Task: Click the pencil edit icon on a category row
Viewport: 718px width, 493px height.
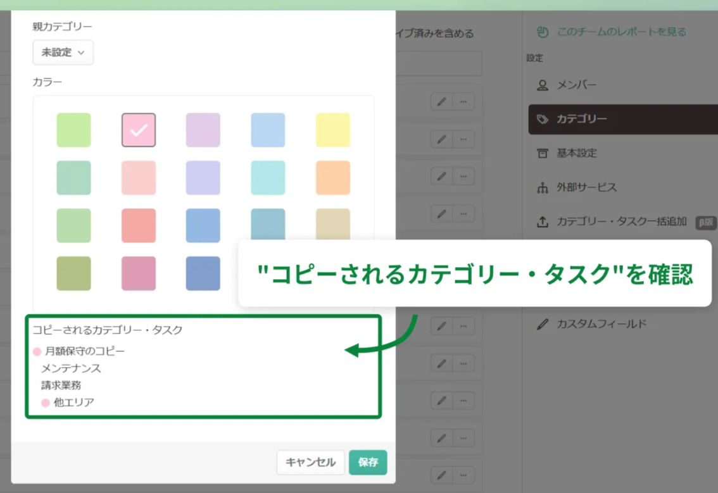Action: coord(441,101)
